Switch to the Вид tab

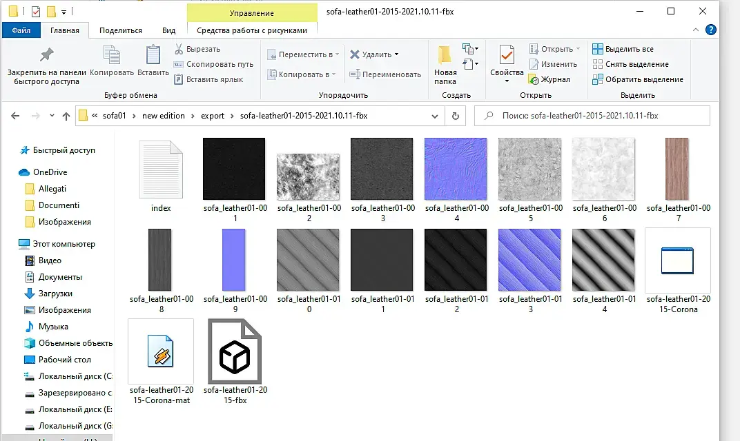pos(168,30)
